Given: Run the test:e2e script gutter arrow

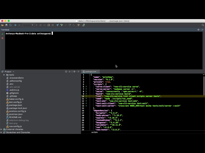Looking at the screenshot, I should (86, 101).
